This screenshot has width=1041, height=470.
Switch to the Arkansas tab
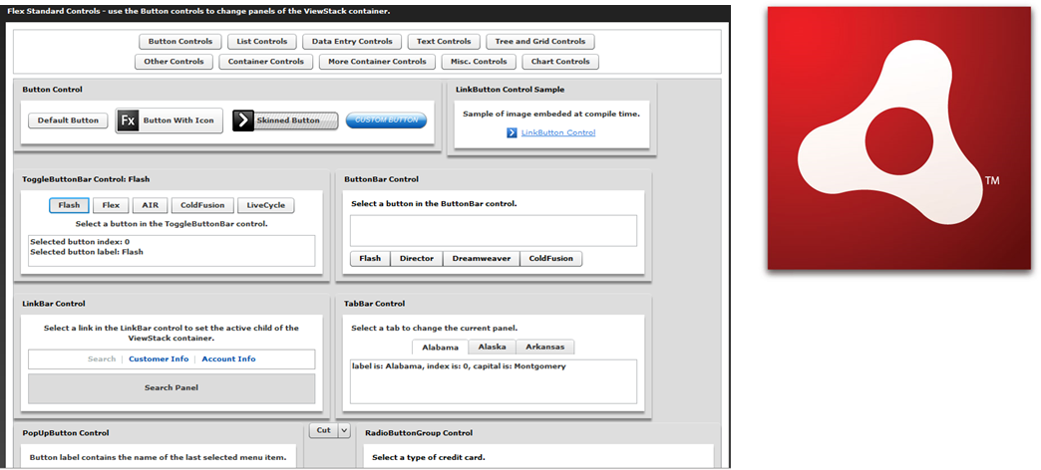(545, 347)
